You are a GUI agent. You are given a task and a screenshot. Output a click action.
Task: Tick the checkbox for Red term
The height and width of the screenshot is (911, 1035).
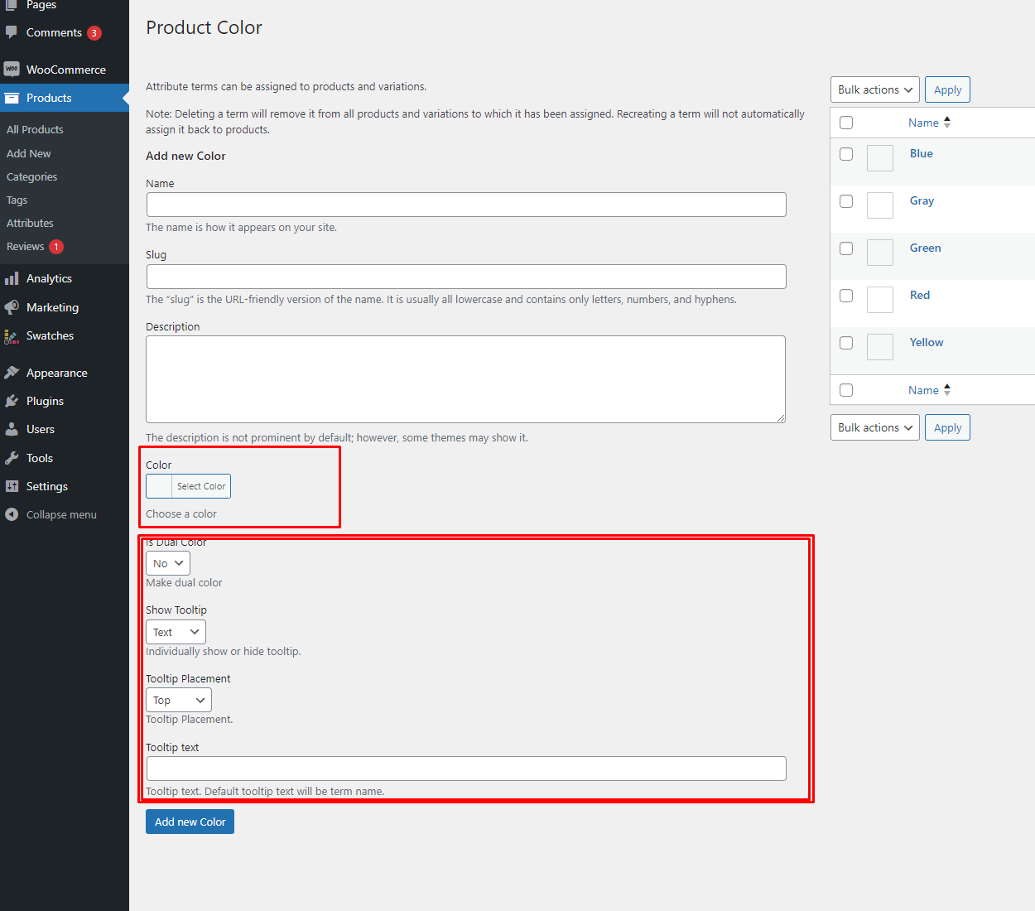846,296
